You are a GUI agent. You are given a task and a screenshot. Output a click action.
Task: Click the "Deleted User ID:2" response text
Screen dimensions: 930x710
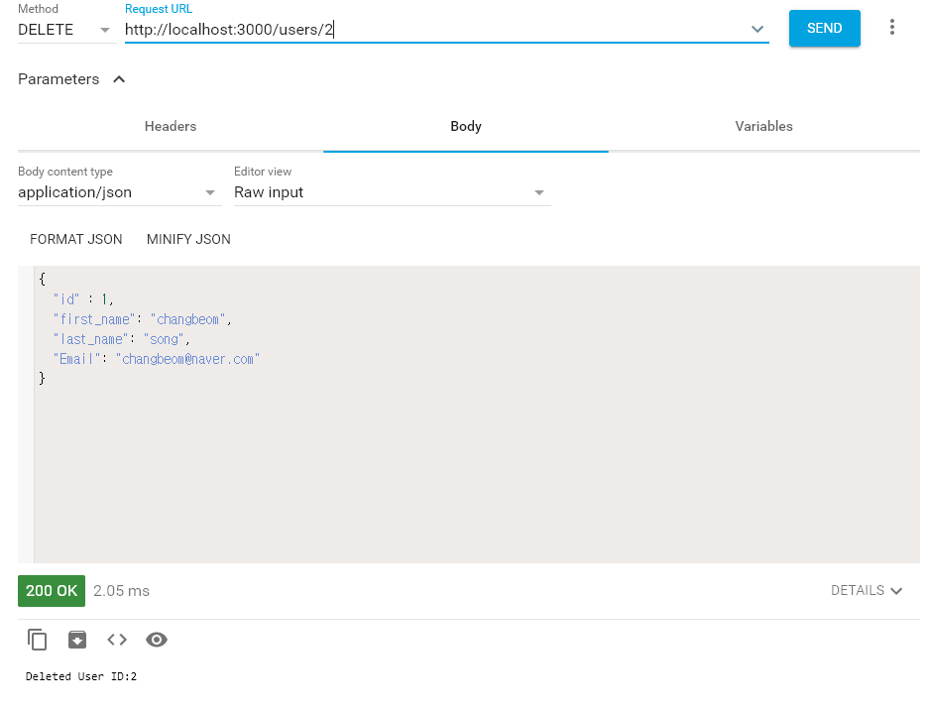pos(81,676)
